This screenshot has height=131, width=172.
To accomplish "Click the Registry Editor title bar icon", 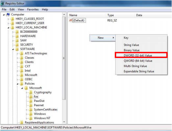I will [2, 4].
